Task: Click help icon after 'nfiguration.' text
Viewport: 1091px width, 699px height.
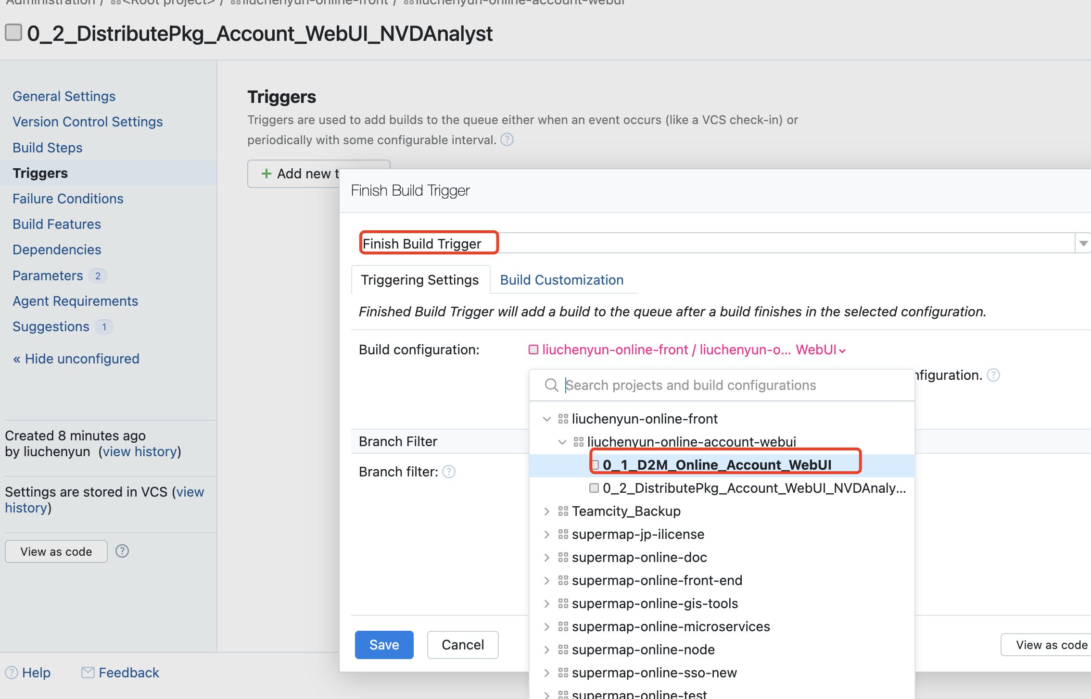Action: [993, 375]
